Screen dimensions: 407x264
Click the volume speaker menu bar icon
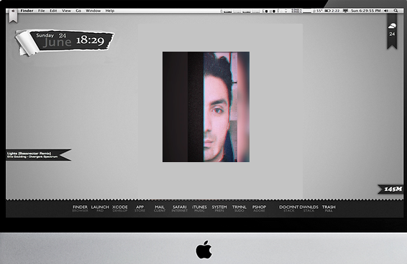[x=386, y=11]
